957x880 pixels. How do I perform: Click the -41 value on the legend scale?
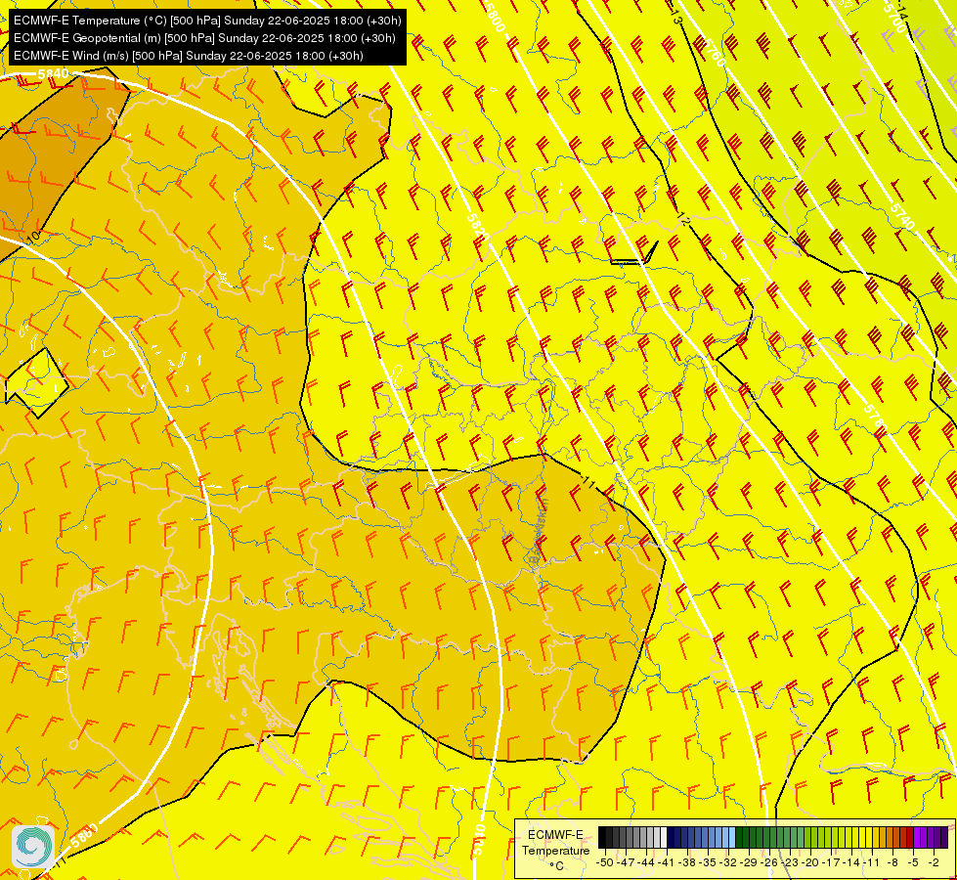[666, 863]
